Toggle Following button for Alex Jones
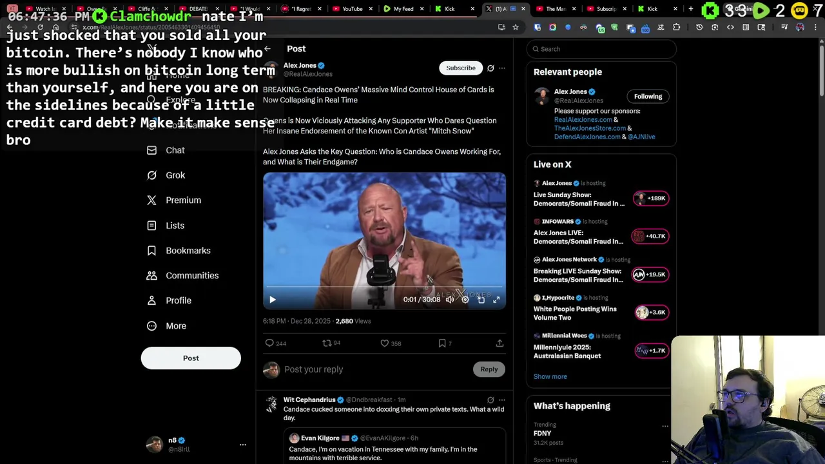 (648, 97)
